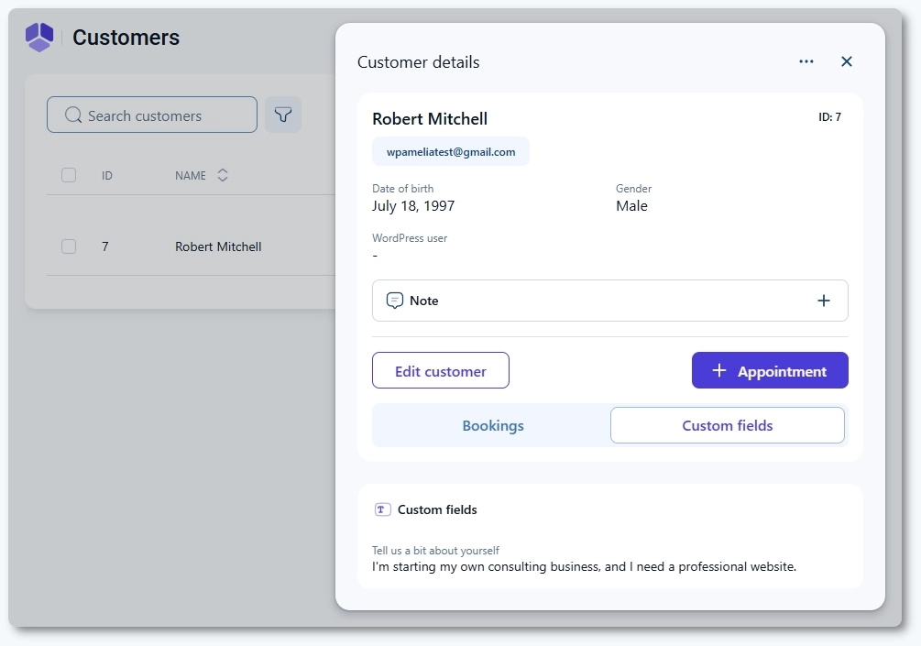Open the three-dots more options menu
The image size is (921, 646).
[806, 61]
